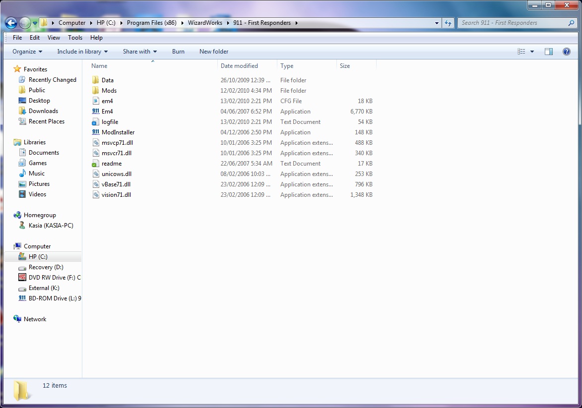The image size is (582, 408).
Task: Select the vBase71.dll file icon
Action: click(x=95, y=184)
